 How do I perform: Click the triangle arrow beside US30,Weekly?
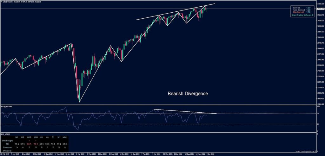pyautogui.click(x=1, y=2)
